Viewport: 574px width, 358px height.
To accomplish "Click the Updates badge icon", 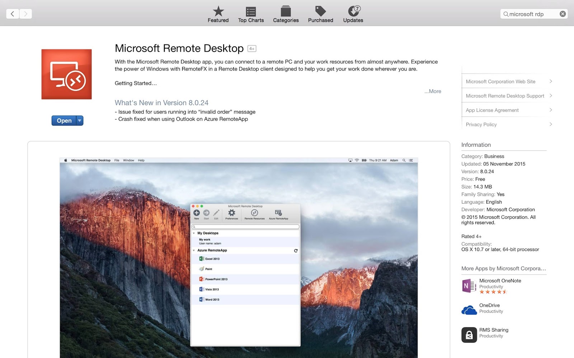I will coord(354,11).
